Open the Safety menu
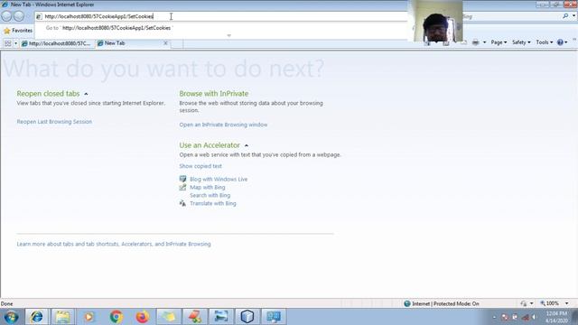The image size is (578, 325). [521, 42]
